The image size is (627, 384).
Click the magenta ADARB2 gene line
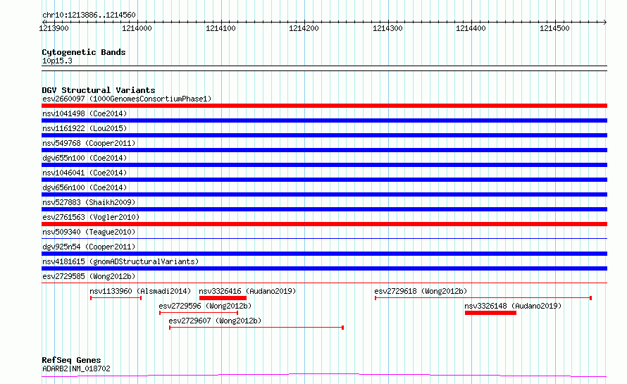pos(324,375)
